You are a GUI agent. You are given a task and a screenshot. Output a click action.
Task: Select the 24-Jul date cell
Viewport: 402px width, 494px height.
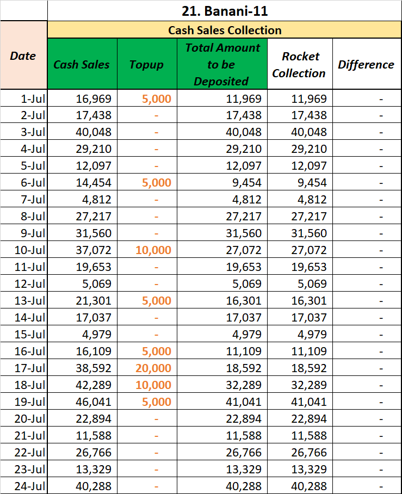(x=23, y=486)
